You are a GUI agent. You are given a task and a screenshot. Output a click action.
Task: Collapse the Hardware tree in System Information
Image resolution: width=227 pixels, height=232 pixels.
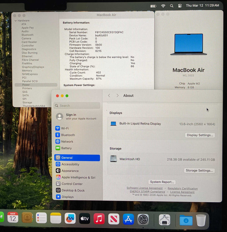16,21
